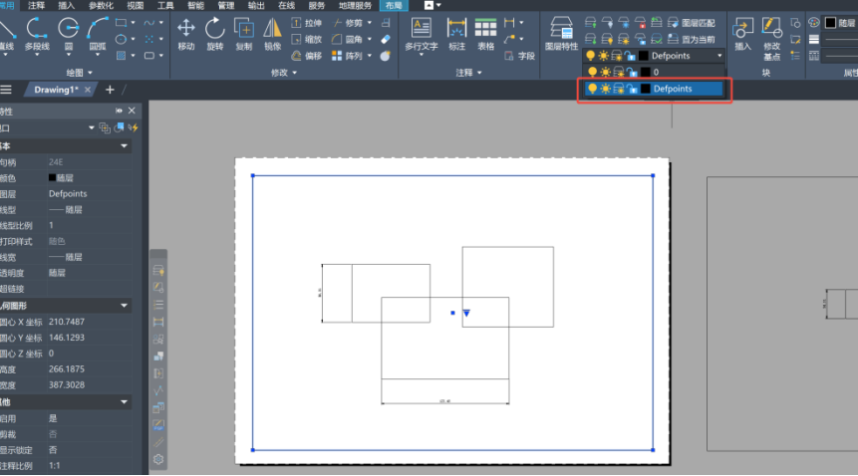Open the Trim (修剪) dropdown arrow
This screenshot has width=858, height=476.
tap(370, 23)
